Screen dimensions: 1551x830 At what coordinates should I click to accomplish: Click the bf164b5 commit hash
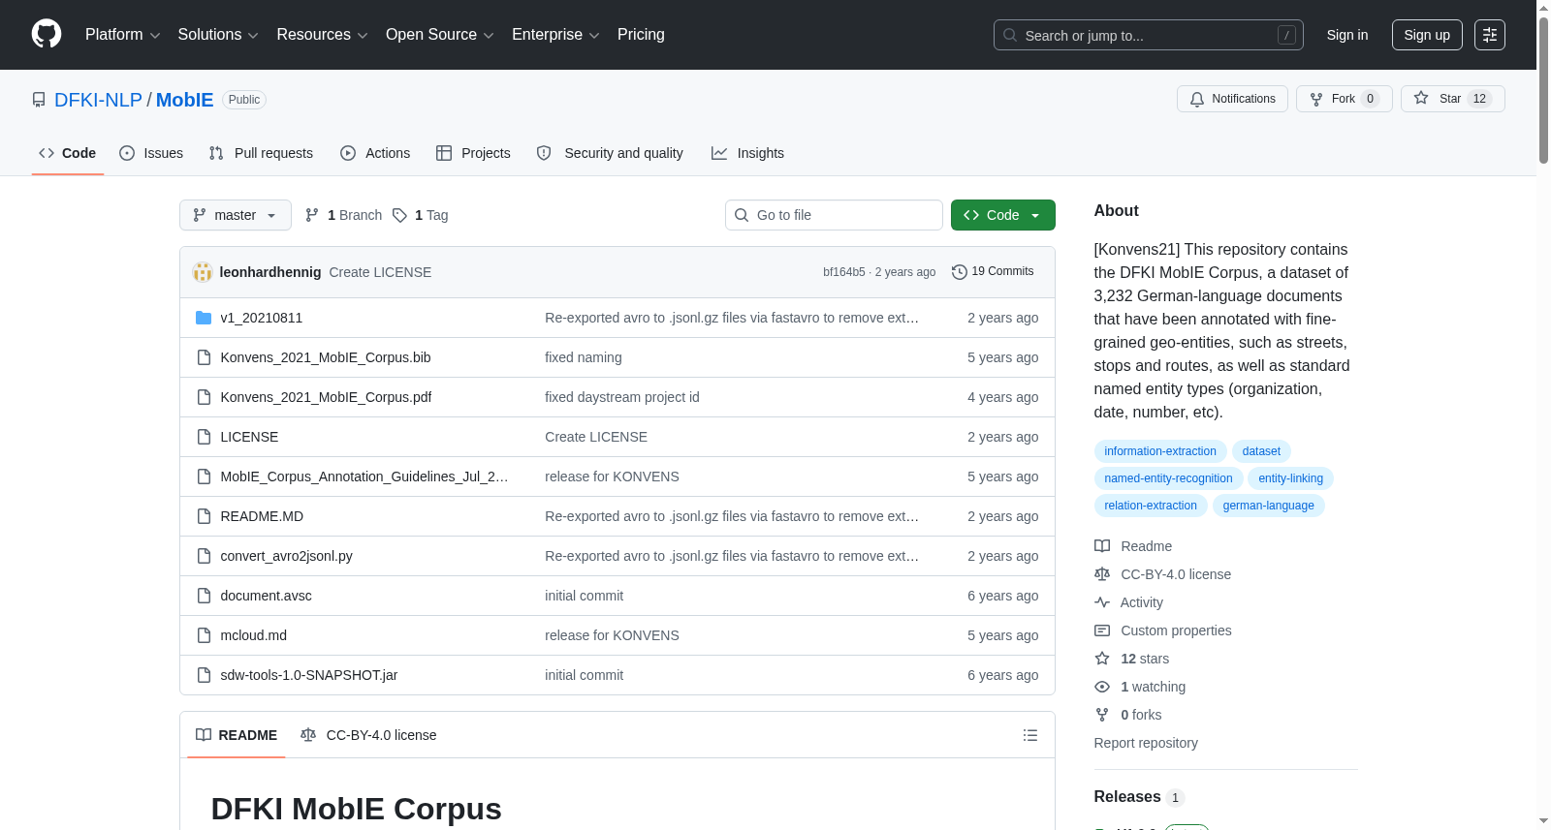[x=843, y=272]
